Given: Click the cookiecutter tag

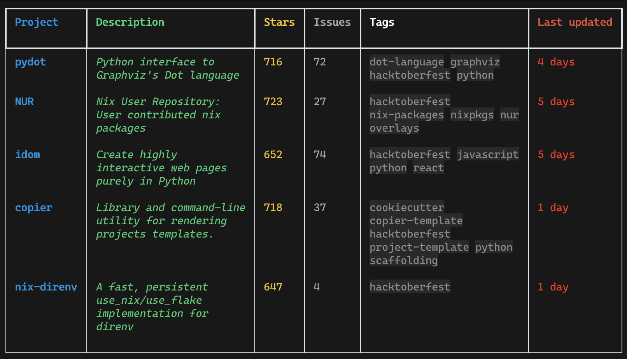Looking at the screenshot, I should [x=407, y=208].
